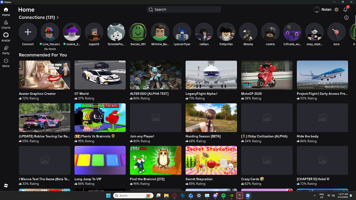Click [CHAPTER 5!] Hotel 9! title
The width and height of the screenshot is (356, 200).
[313, 179]
